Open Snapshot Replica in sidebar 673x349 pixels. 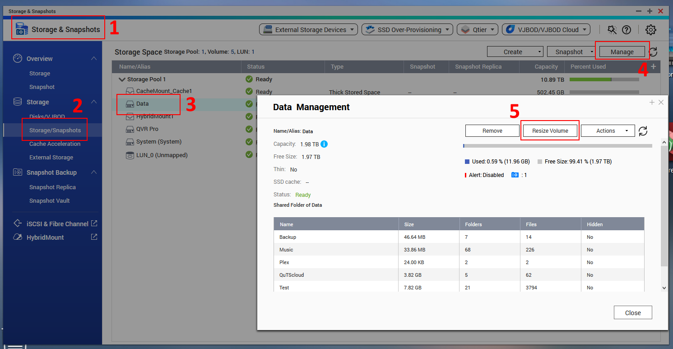[52, 187]
